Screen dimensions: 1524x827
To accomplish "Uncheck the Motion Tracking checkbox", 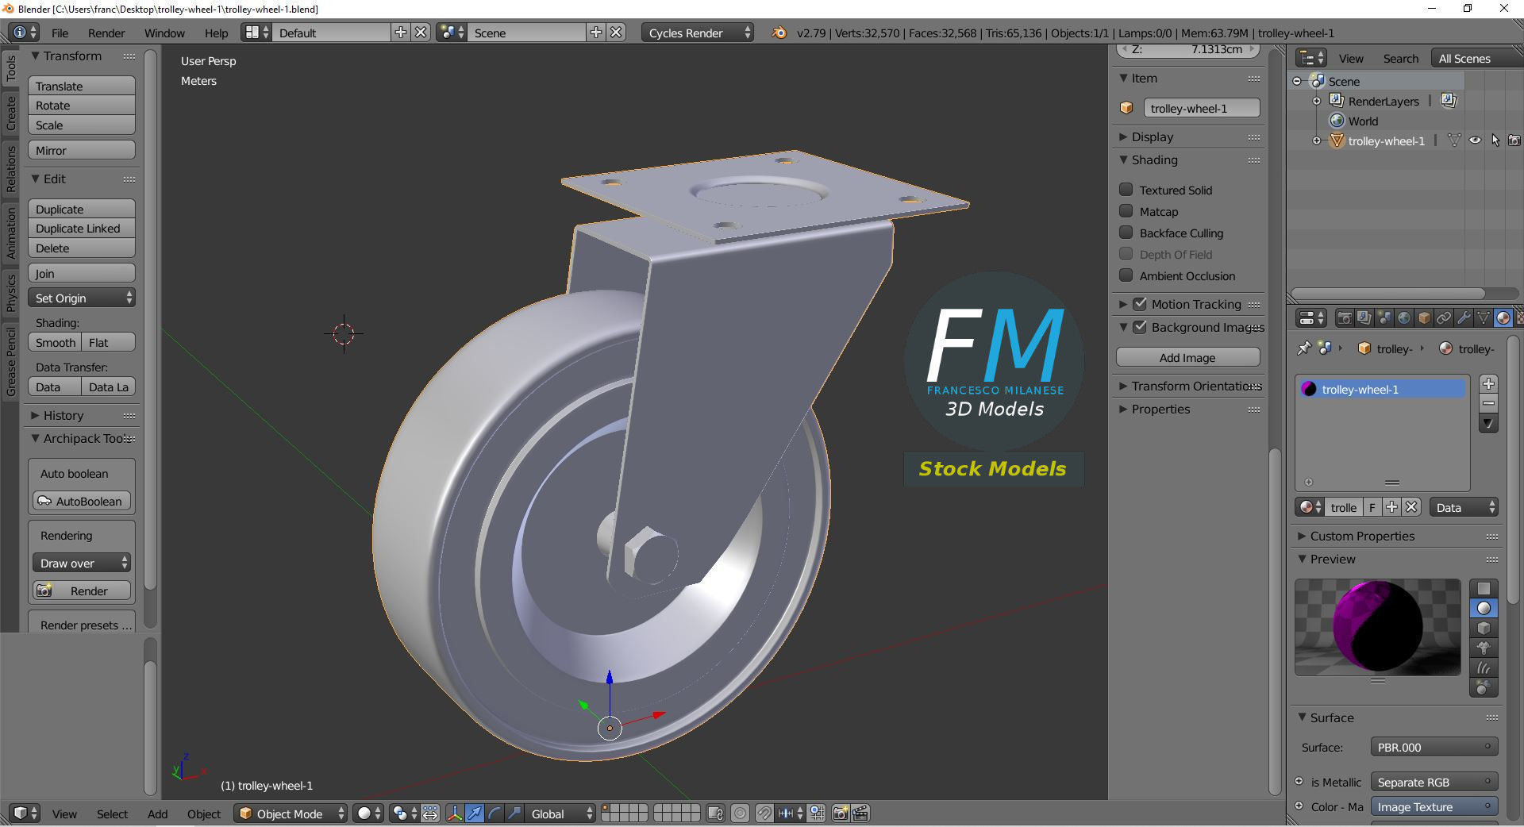I will pos(1140,304).
